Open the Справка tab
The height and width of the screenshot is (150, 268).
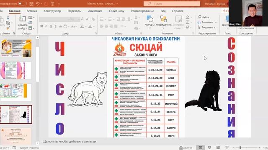coord(178,11)
